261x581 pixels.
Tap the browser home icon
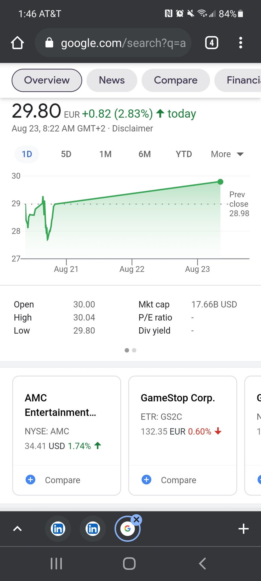click(17, 43)
